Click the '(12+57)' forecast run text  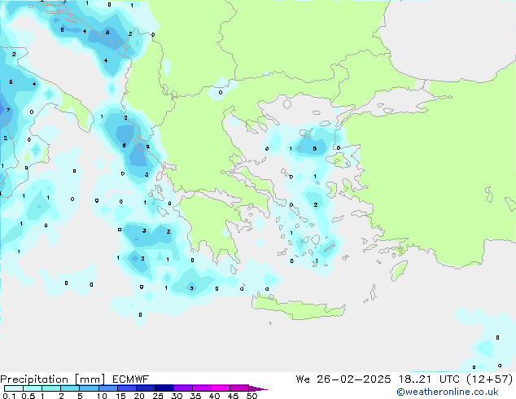click(x=490, y=379)
